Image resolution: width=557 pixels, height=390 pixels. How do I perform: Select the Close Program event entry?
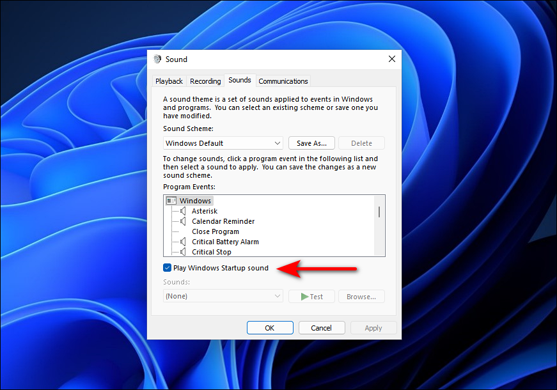coord(216,231)
